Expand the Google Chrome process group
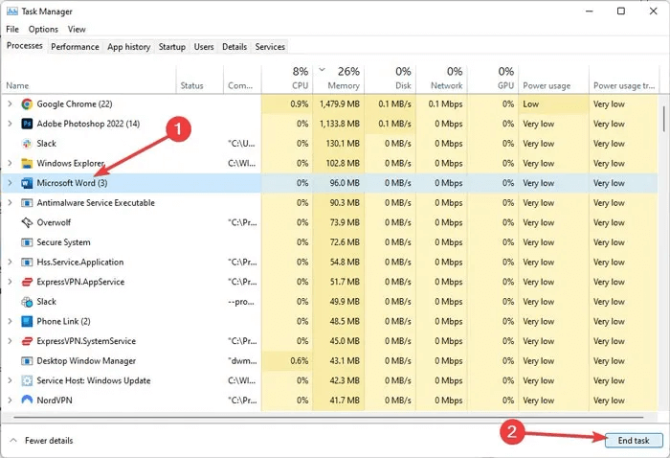 [x=10, y=103]
